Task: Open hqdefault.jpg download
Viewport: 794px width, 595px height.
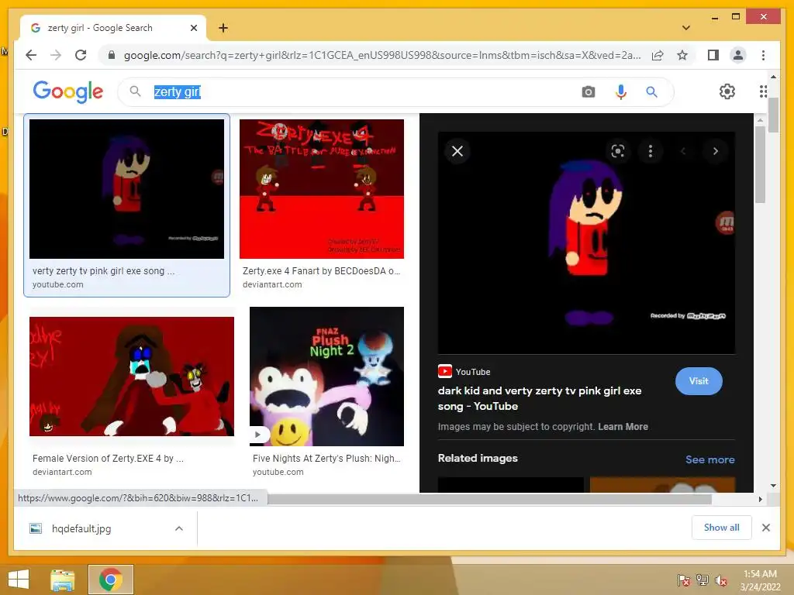Action: click(81, 528)
